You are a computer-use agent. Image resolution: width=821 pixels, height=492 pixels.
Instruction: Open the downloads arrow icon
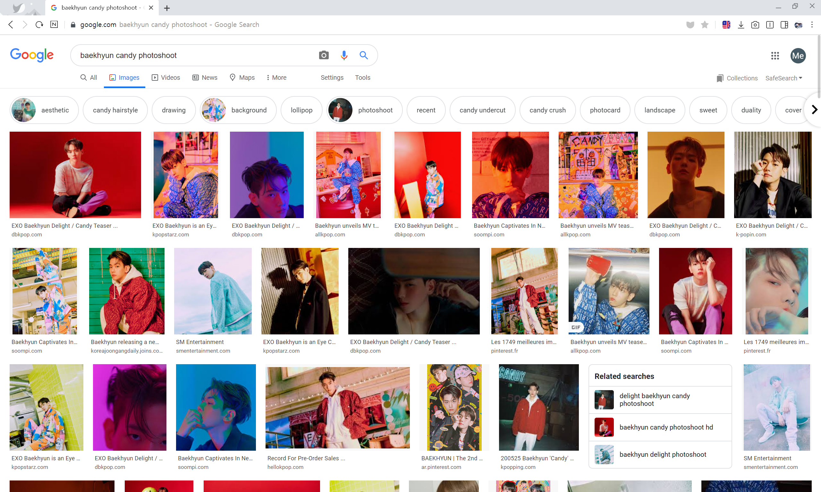(741, 25)
